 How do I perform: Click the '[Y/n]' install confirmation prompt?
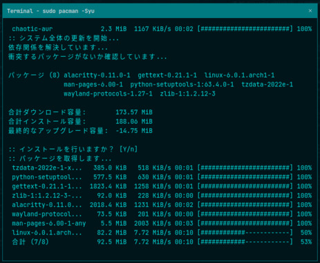pyautogui.click(x=129, y=149)
